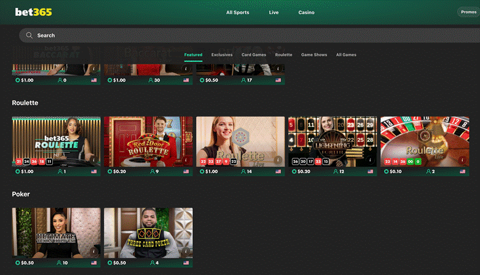
Task: Click the search magnifier icon
Action: pyautogui.click(x=29, y=35)
